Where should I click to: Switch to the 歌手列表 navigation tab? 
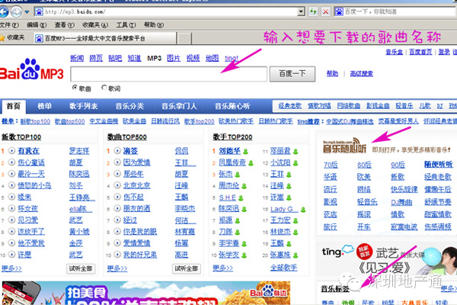83,106
